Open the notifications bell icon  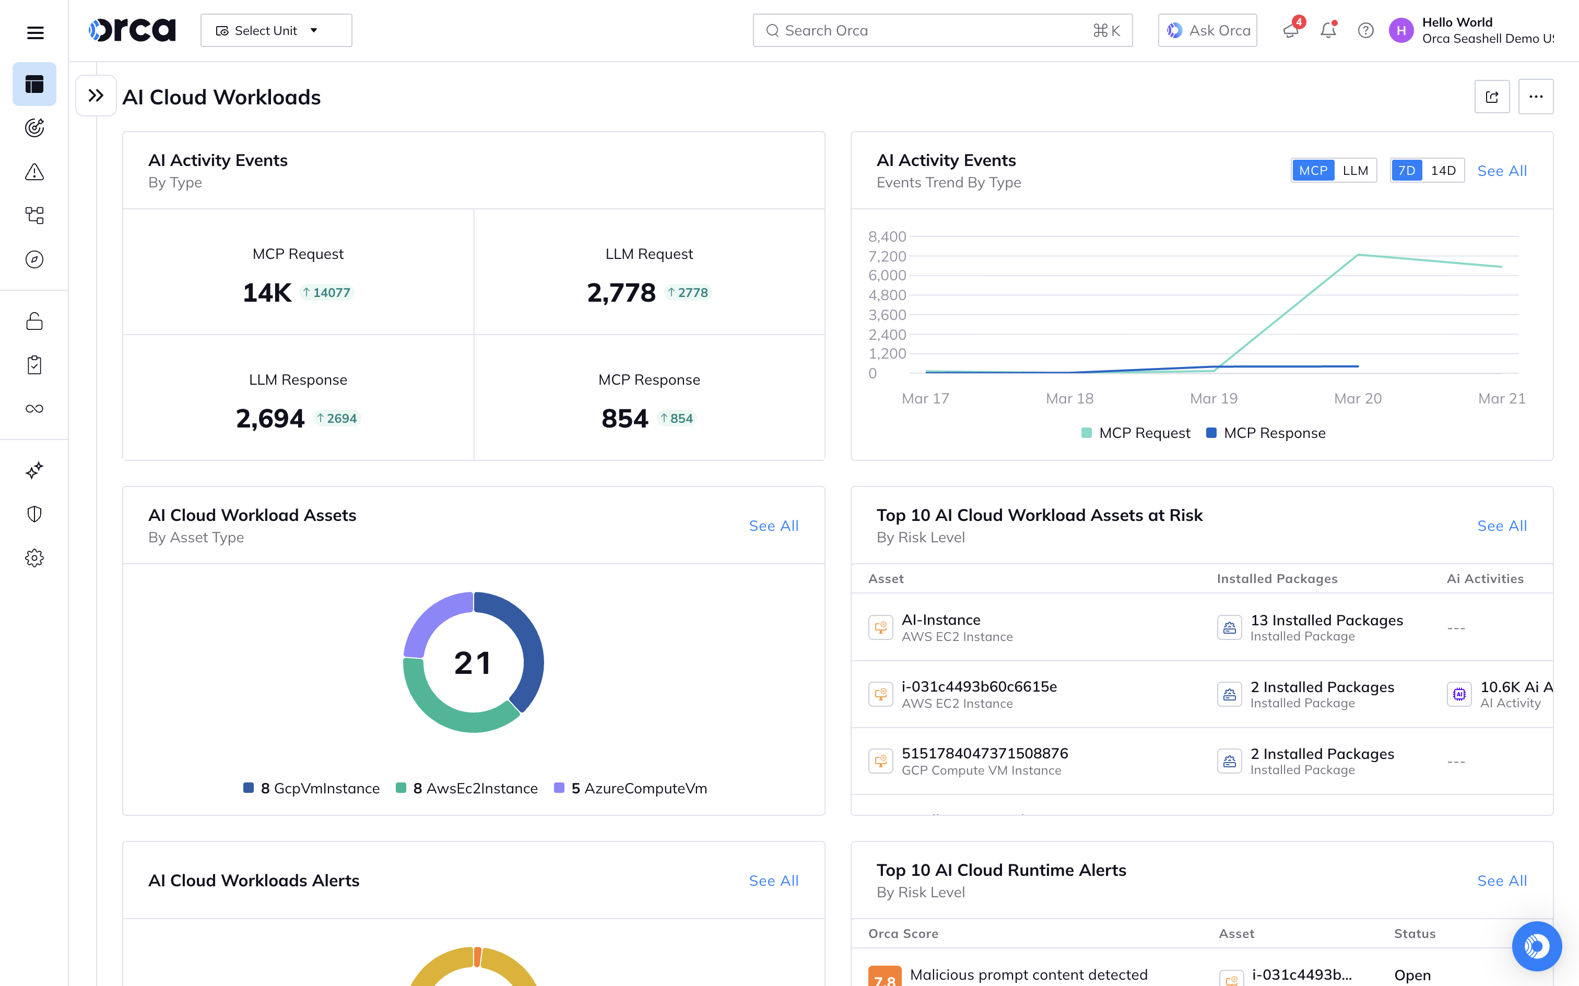click(1328, 30)
